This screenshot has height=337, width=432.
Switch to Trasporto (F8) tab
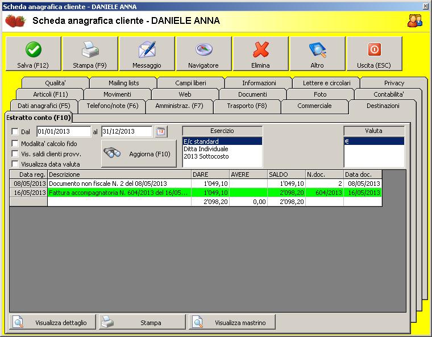click(247, 106)
